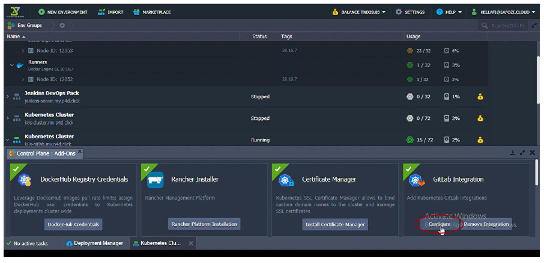Image resolution: width=544 pixels, height=263 pixels.
Task: Open billing coin icon for Jenkins DevOps Pack
Action: click(480, 97)
